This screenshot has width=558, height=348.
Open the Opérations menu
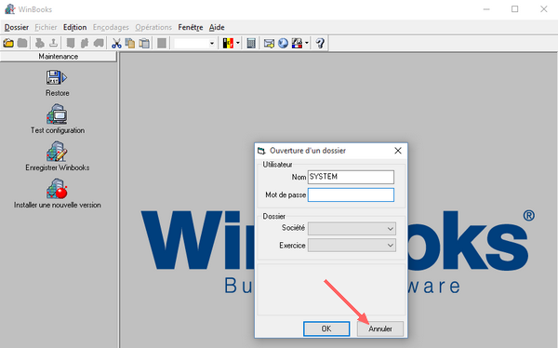point(153,27)
